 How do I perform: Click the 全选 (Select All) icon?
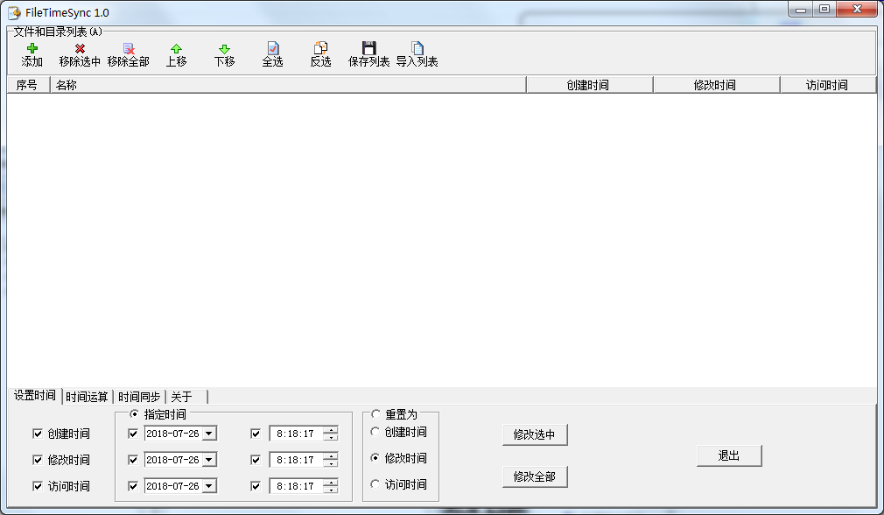coord(272,51)
